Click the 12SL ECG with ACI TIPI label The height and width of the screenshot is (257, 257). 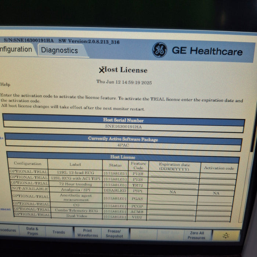point(75,178)
